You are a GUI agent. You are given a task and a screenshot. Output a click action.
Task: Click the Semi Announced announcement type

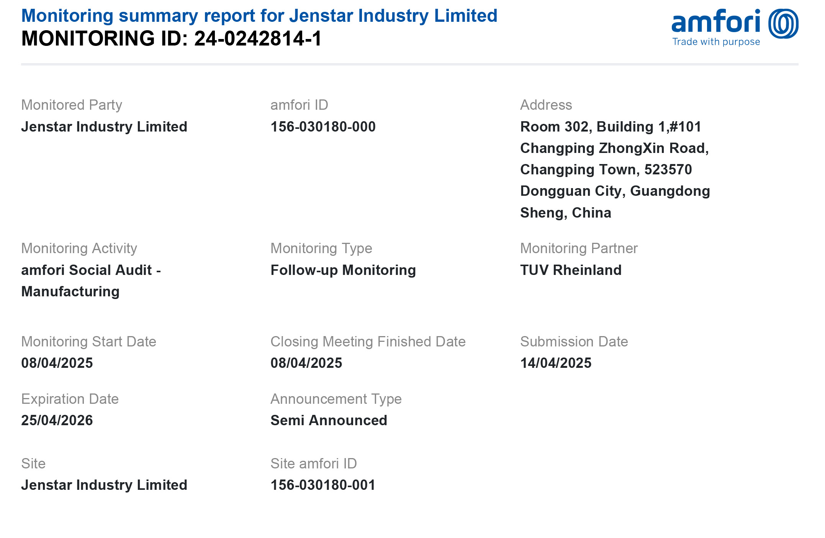tap(329, 420)
